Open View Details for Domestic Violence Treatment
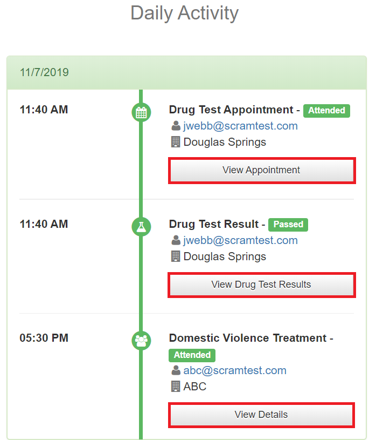Screen dimensions: 376x440 point(262,415)
